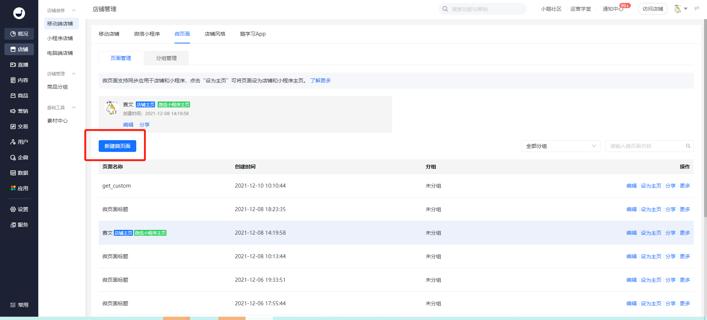
Task: Click the 访问店铺 button
Action: [653, 9]
